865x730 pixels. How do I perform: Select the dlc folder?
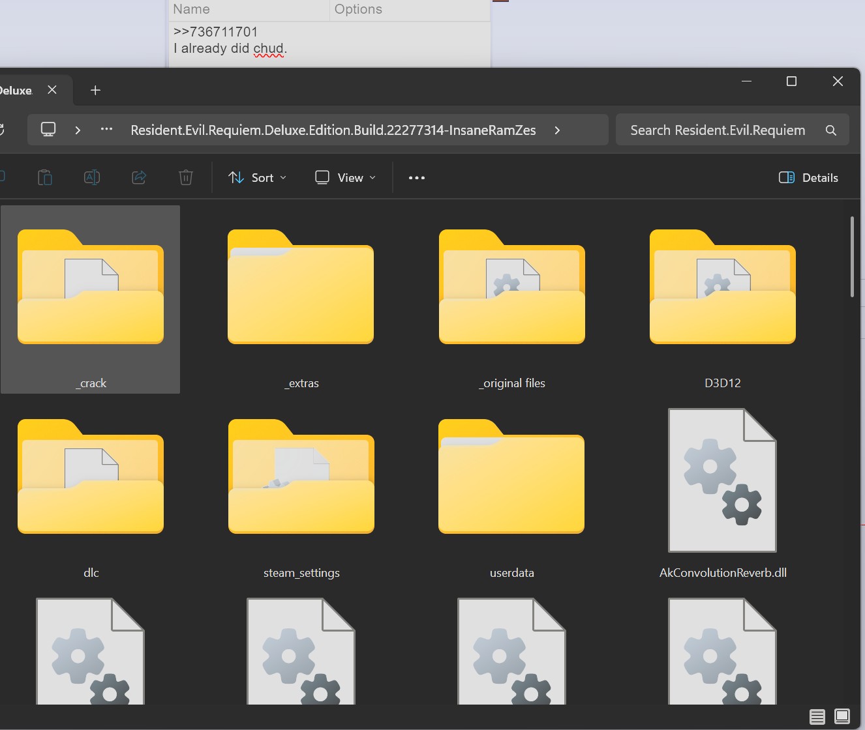(x=91, y=489)
